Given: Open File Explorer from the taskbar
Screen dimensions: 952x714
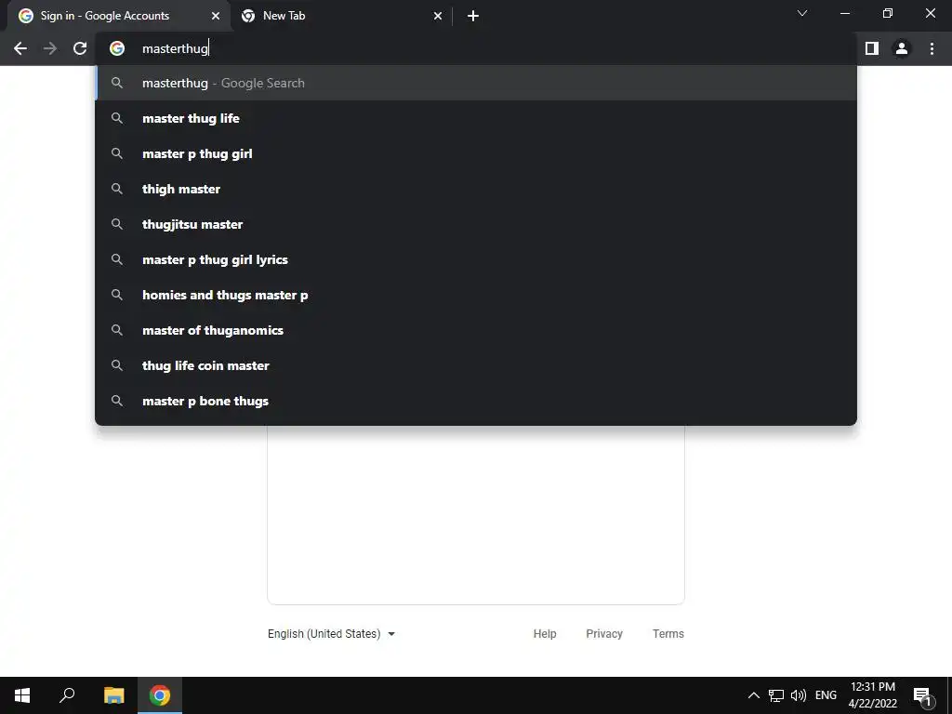Looking at the screenshot, I should (x=113, y=695).
